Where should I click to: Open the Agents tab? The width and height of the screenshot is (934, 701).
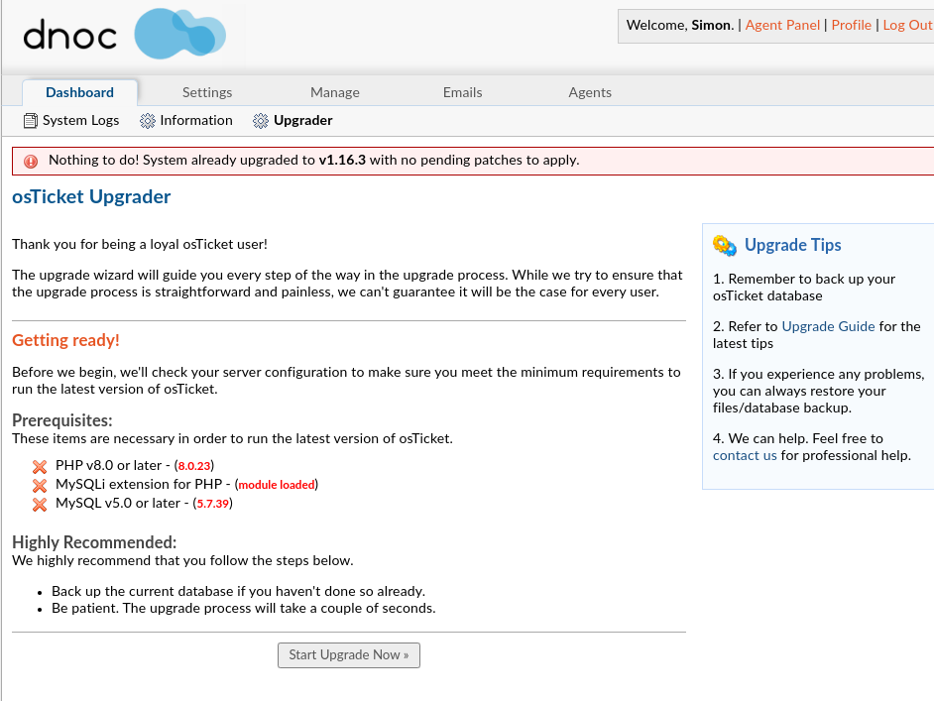point(590,92)
